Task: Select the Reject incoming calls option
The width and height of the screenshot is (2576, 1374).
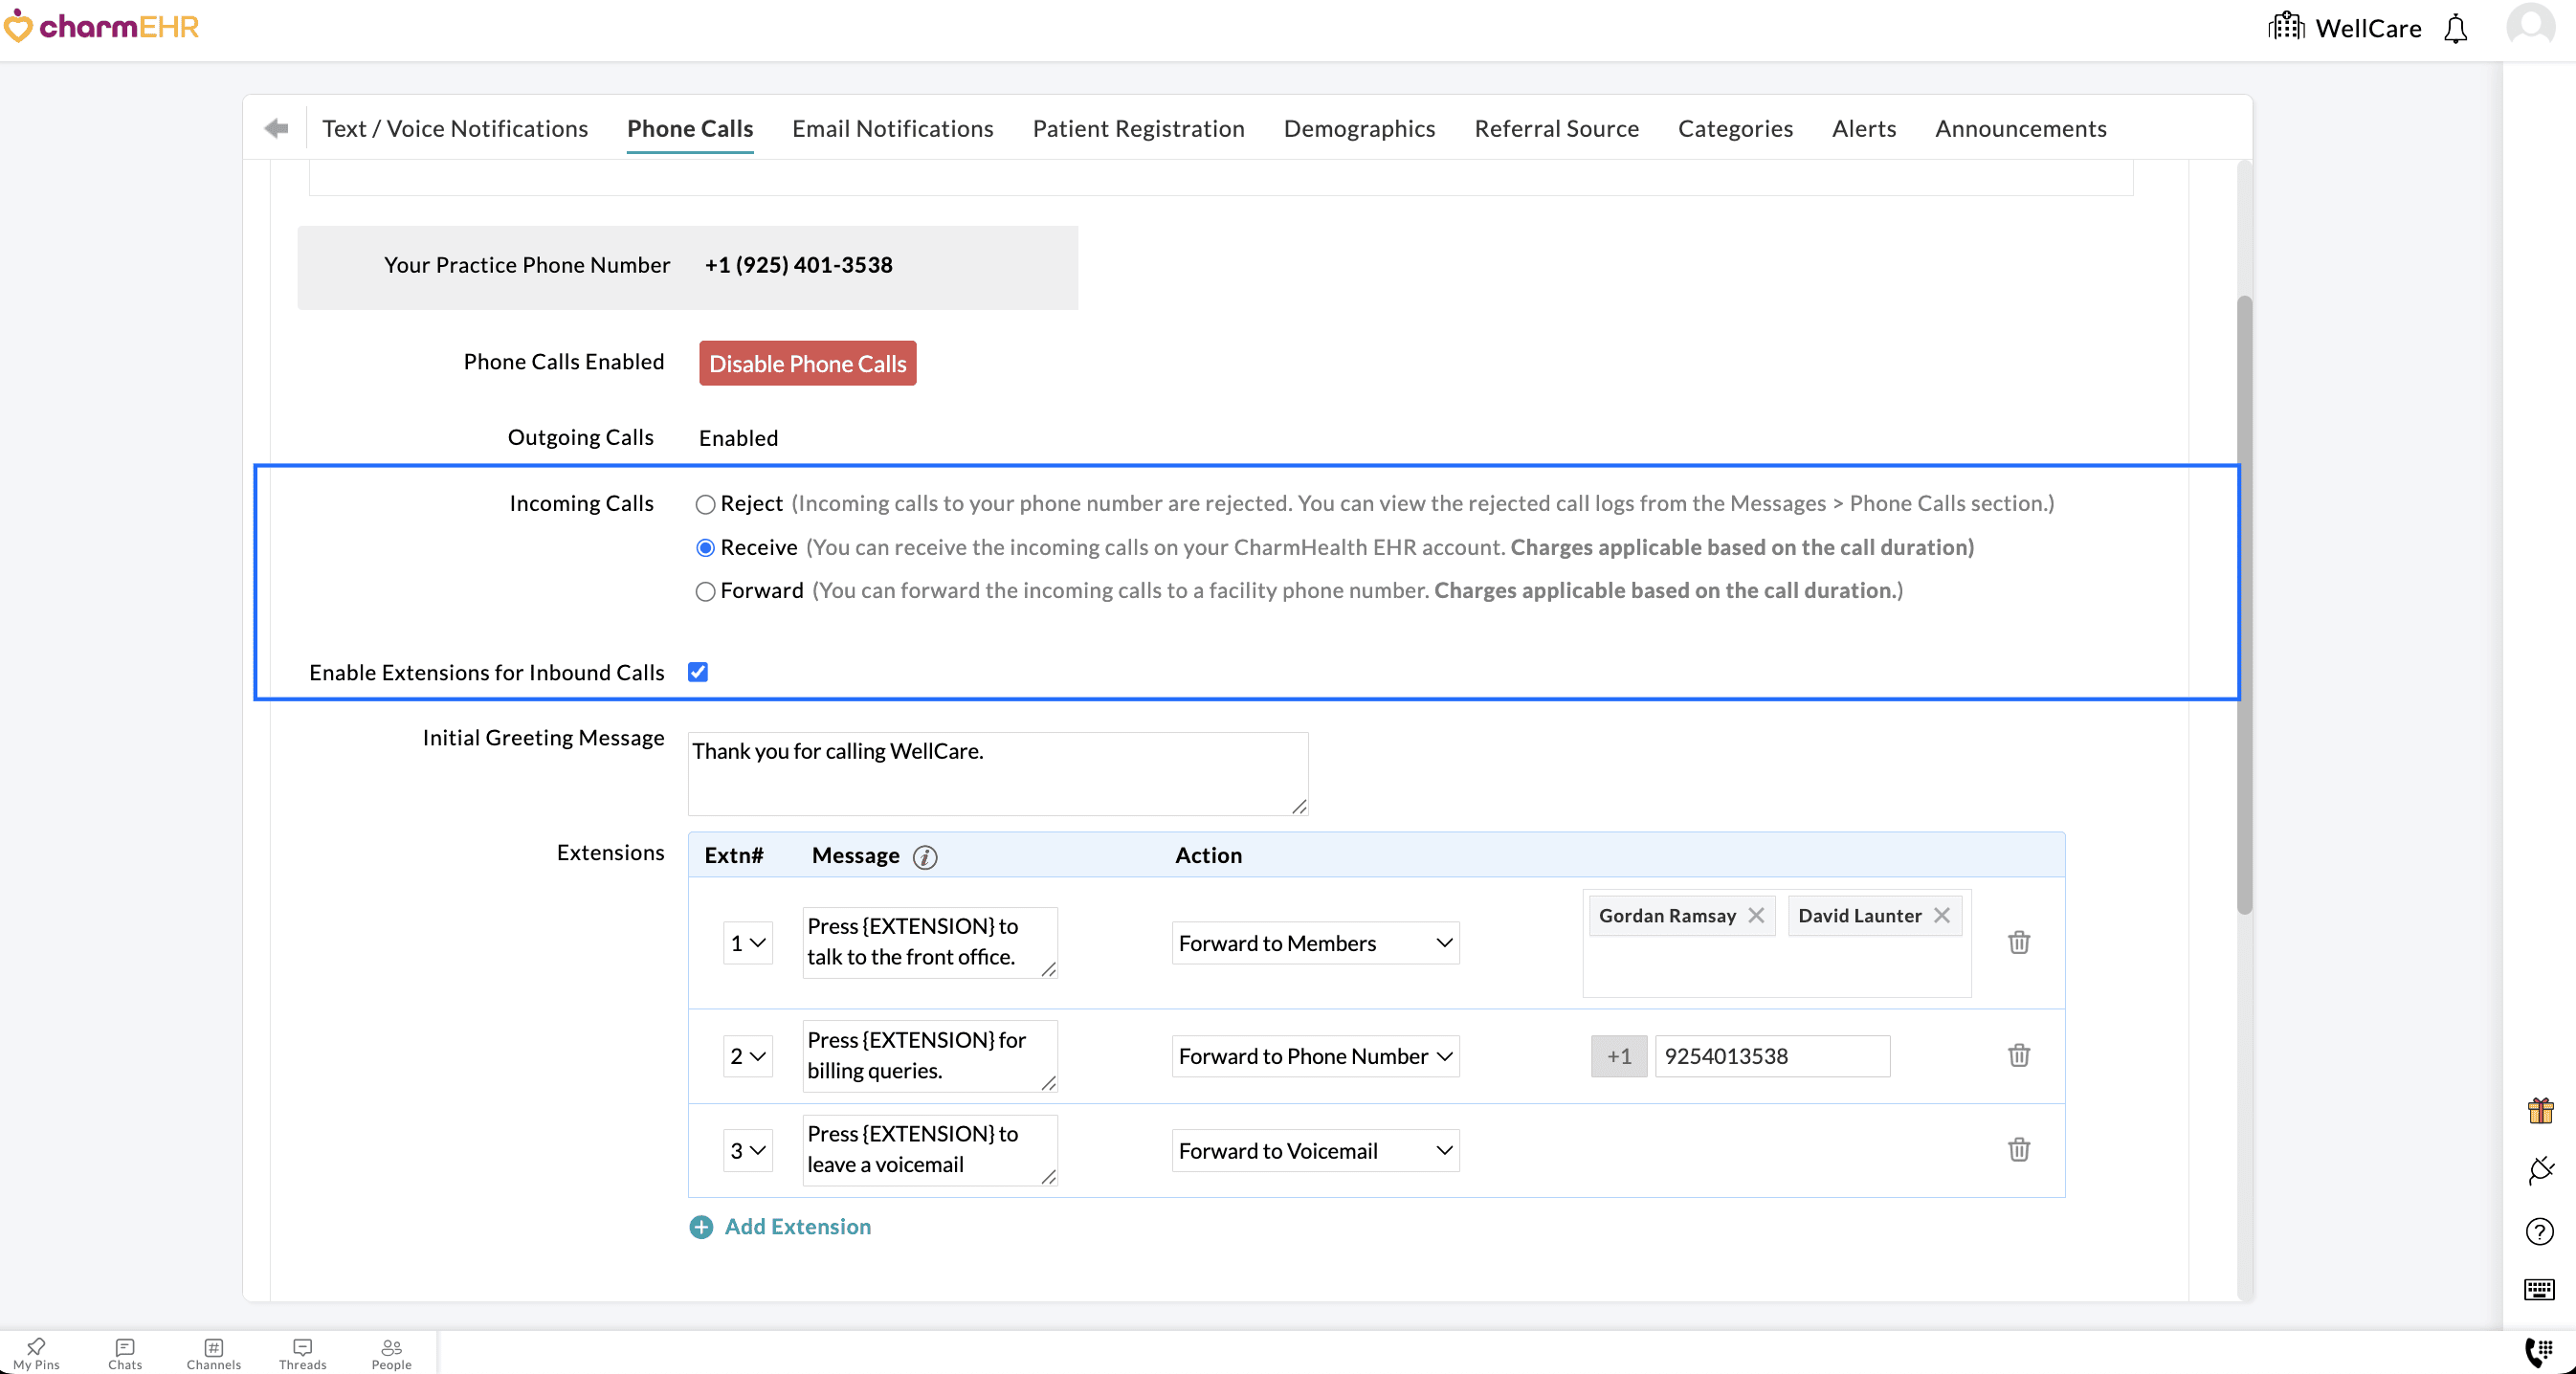Action: pos(705,504)
